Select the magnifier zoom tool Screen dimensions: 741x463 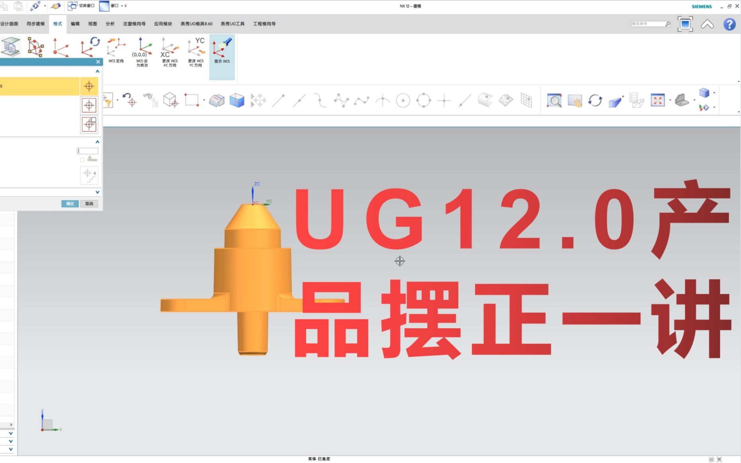click(x=554, y=101)
